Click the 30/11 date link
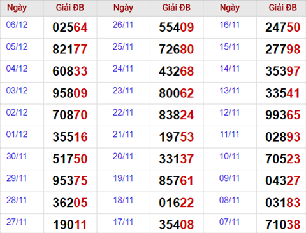This screenshot has width=306, height=233. click(17, 156)
